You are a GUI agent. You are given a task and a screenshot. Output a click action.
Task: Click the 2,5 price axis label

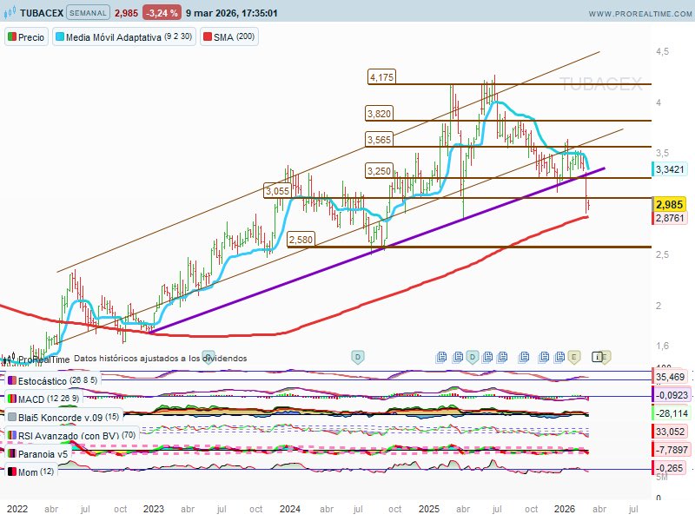point(662,254)
